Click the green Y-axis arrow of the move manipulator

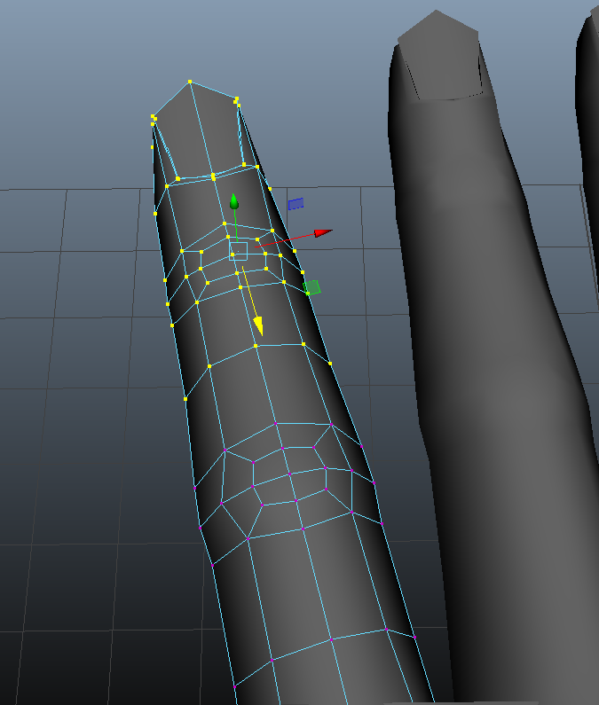click(234, 201)
